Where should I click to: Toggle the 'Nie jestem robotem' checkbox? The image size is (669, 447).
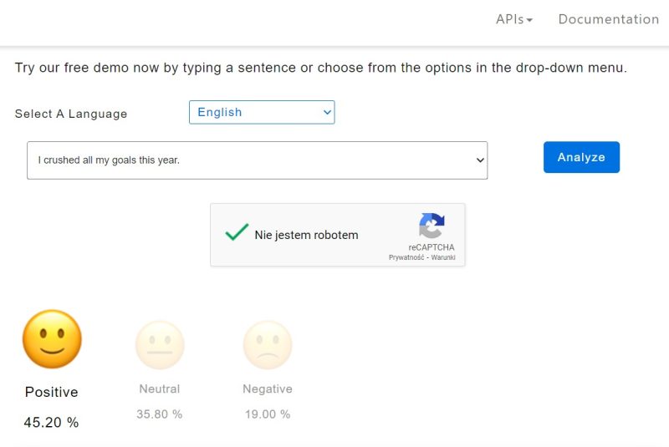point(237,233)
